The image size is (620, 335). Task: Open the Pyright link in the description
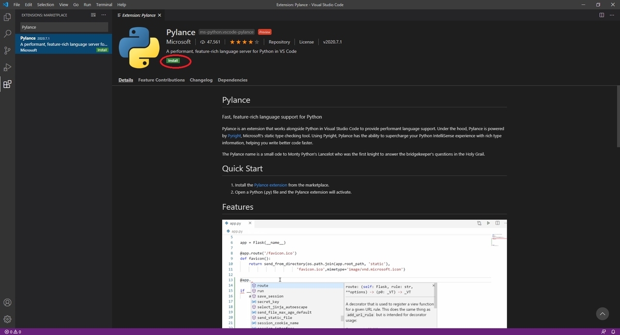[234, 136]
